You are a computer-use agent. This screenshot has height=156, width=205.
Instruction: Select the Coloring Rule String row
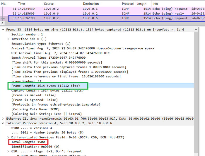(x=46, y=114)
